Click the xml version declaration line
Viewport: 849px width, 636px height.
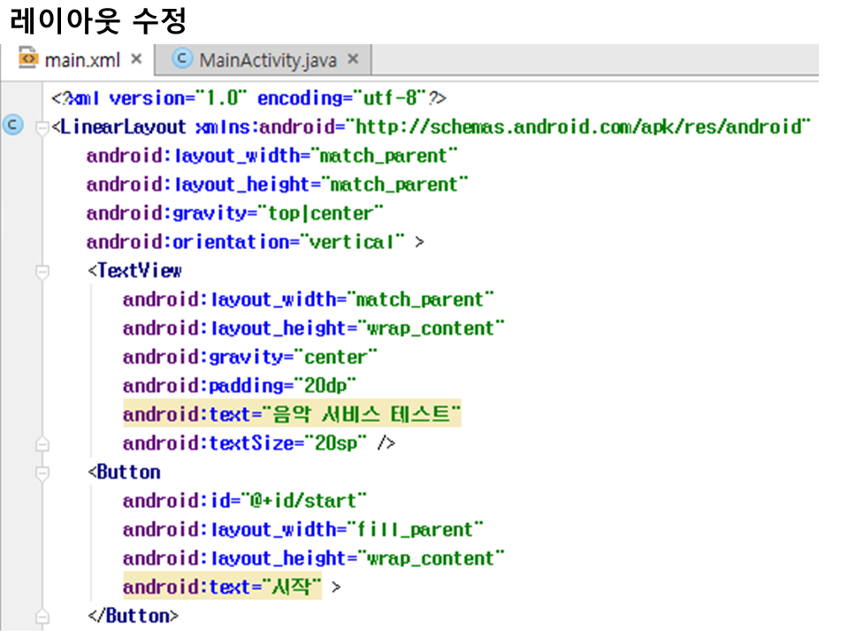(x=249, y=98)
